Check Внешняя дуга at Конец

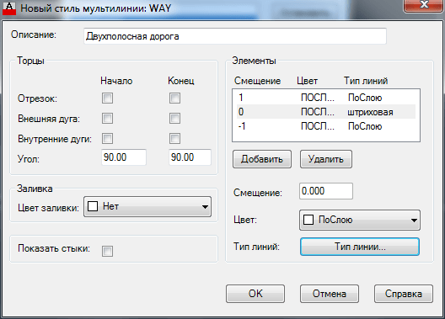[x=174, y=119]
